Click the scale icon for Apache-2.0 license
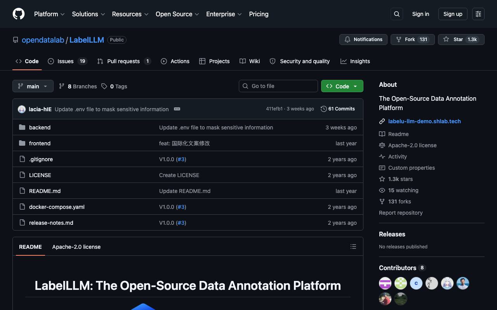 click(x=382, y=145)
